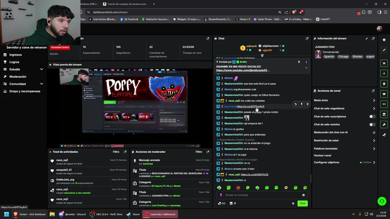
Task: Reply to joynerjsp's message with arrow icon
Action: pyautogui.click(x=296, y=104)
